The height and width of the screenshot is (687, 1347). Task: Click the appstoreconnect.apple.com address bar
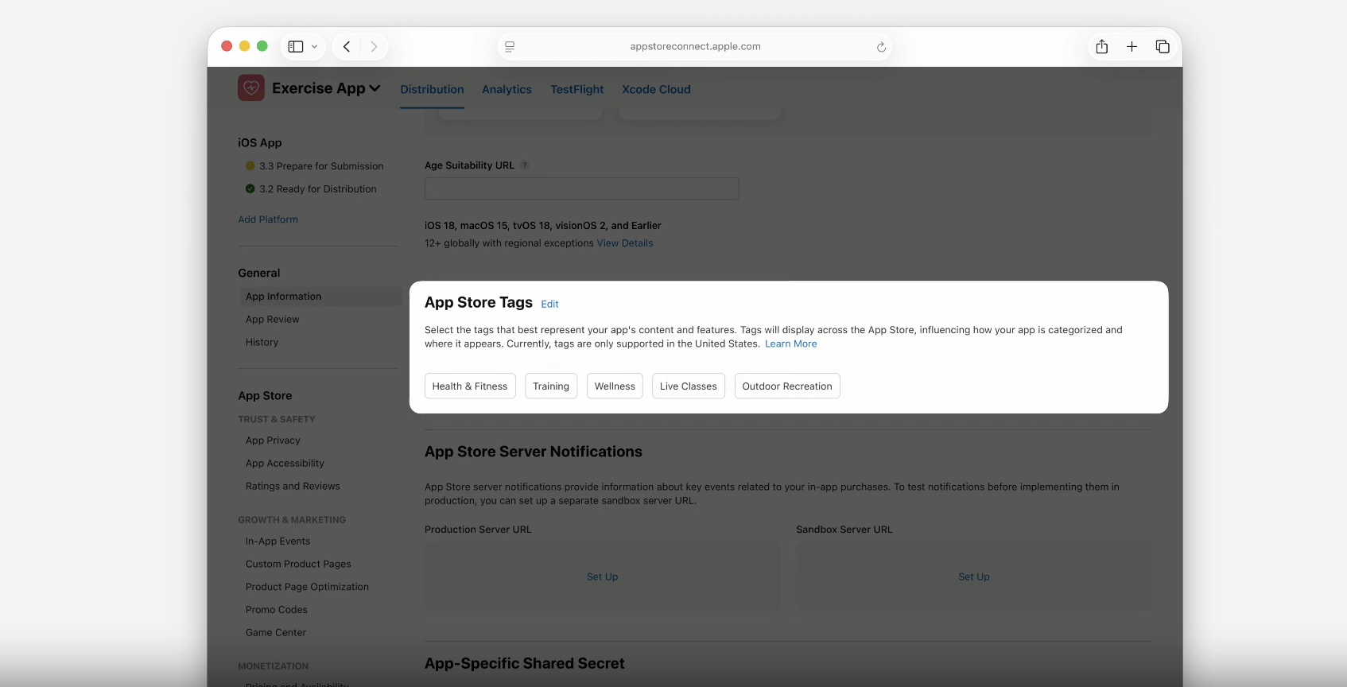click(x=695, y=47)
